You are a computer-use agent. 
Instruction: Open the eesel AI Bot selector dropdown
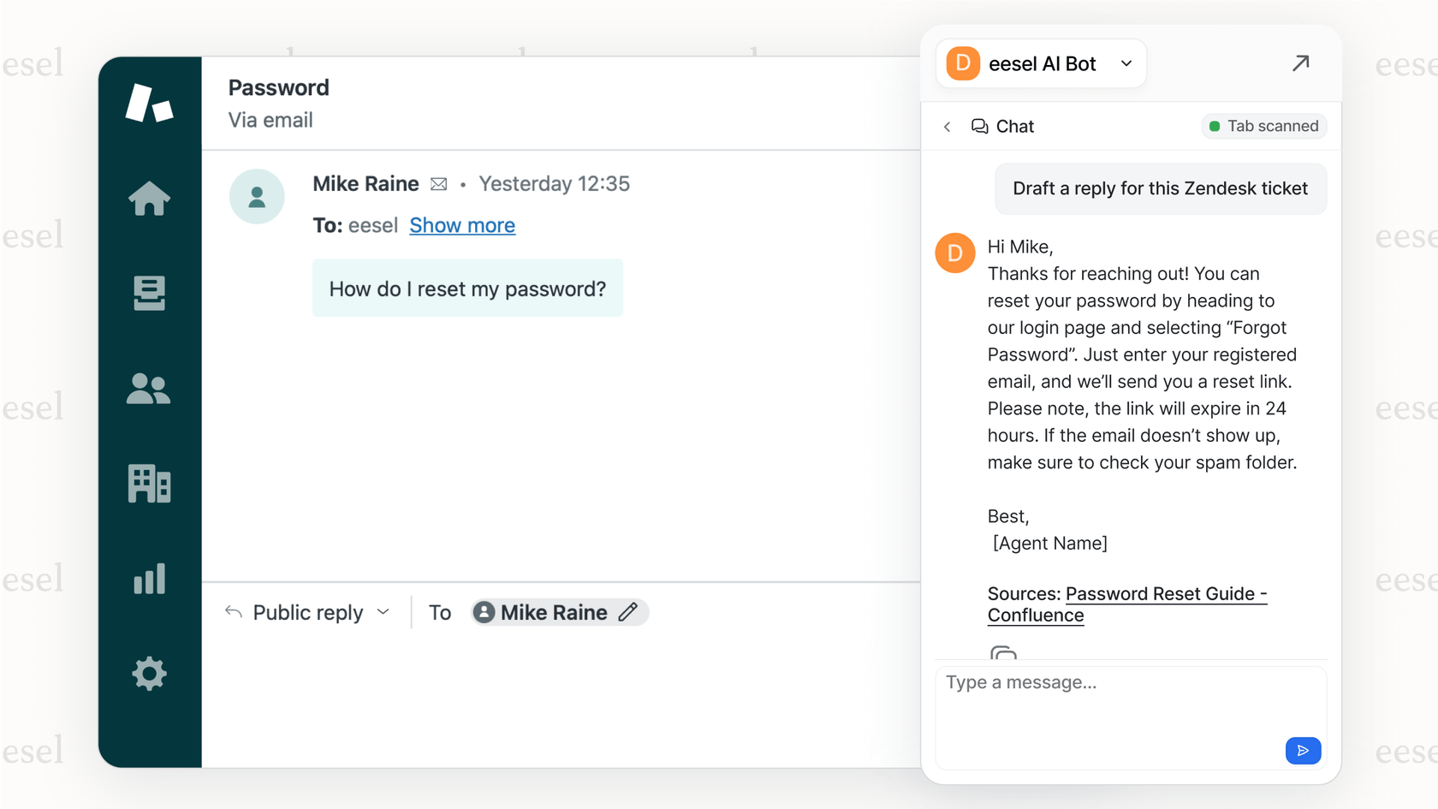click(x=1126, y=63)
